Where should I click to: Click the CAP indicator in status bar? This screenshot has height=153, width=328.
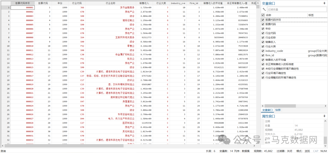(x=316, y=151)
